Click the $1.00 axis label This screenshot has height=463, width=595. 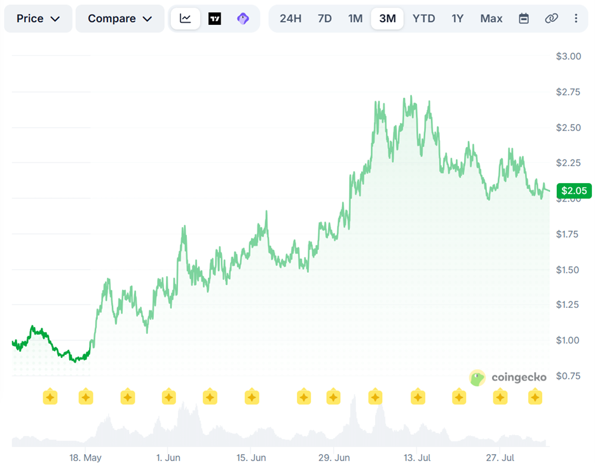pos(567,340)
